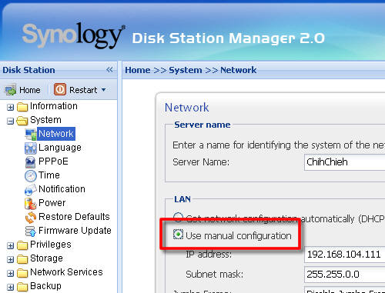Click the Restore Defaults arrows icon
385x293 pixels.
click(x=31, y=218)
